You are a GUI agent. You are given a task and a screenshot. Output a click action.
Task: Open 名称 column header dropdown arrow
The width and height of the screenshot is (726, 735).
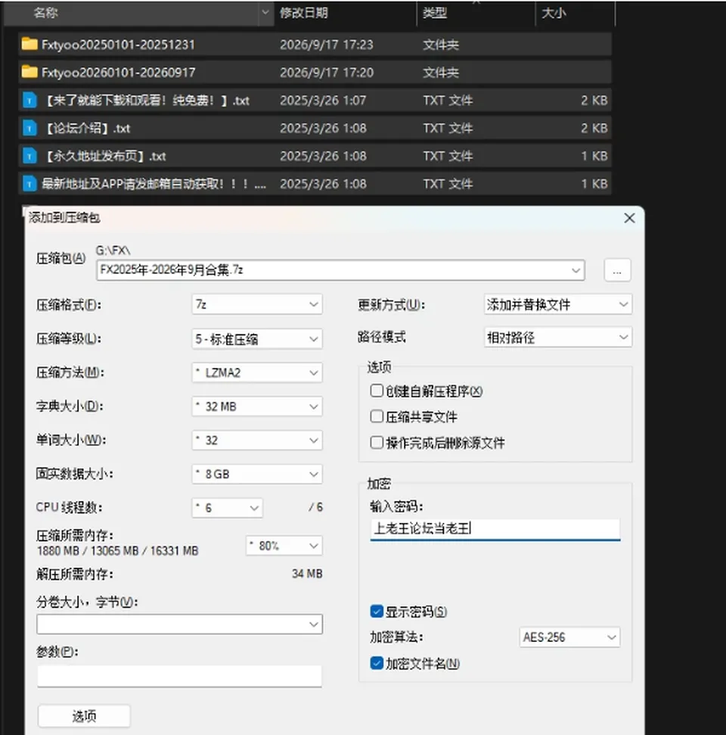point(265,13)
